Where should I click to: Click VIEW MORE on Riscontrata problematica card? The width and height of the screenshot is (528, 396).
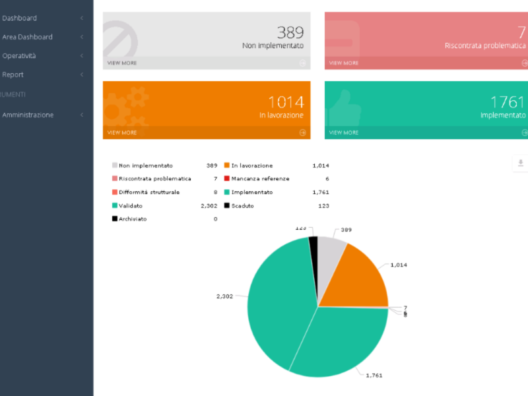tap(344, 63)
